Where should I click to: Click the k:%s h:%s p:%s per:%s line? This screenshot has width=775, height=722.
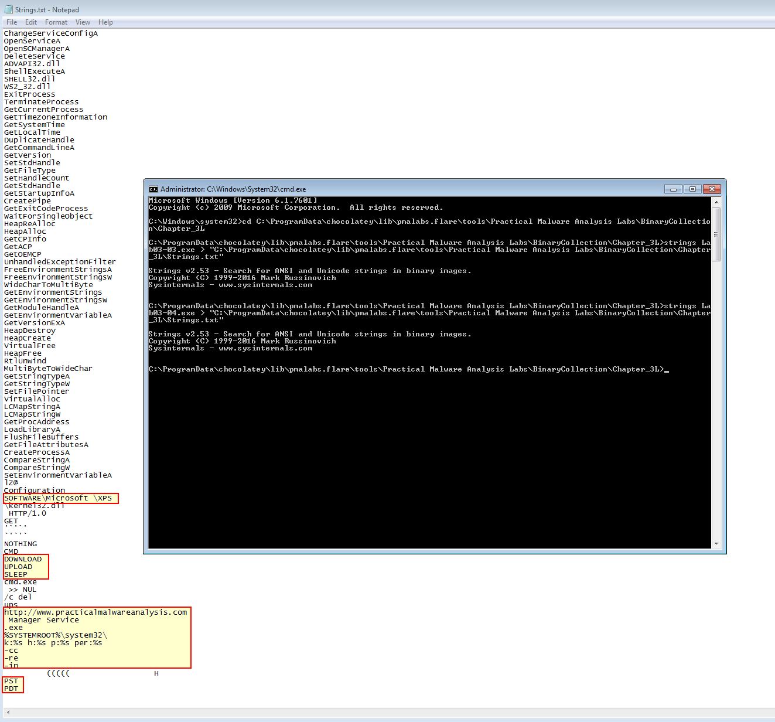click(x=53, y=643)
